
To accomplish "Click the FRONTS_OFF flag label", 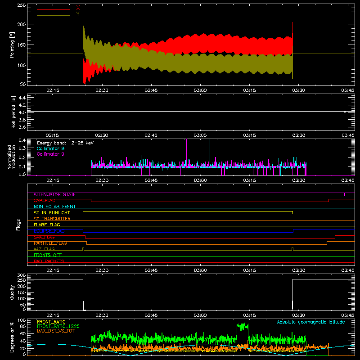I will click(x=48, y=255).
